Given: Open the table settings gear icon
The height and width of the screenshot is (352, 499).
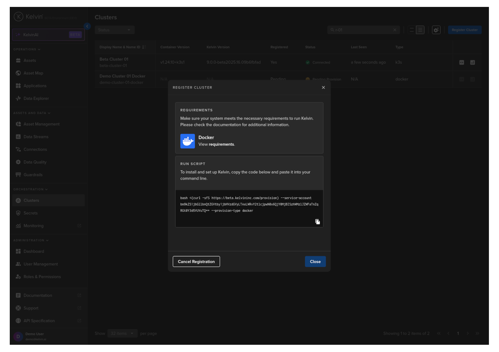Looking at the screenshot, I should coord(436,30).
